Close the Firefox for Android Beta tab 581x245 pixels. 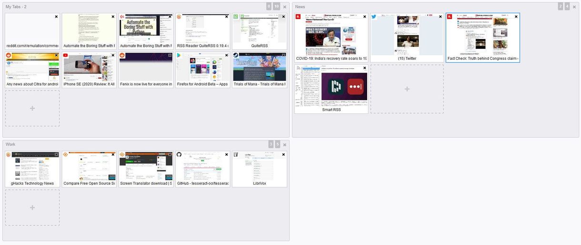[x=227, y=56]
